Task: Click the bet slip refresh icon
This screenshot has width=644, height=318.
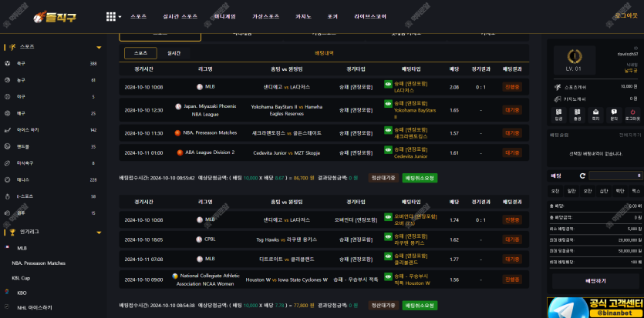Action: coord(581,176)
